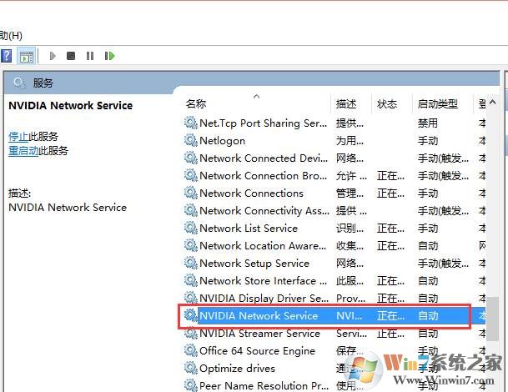Click gear icon of Network Connectivity Assistant row
The image size is (508, 392).
point(190,210)
